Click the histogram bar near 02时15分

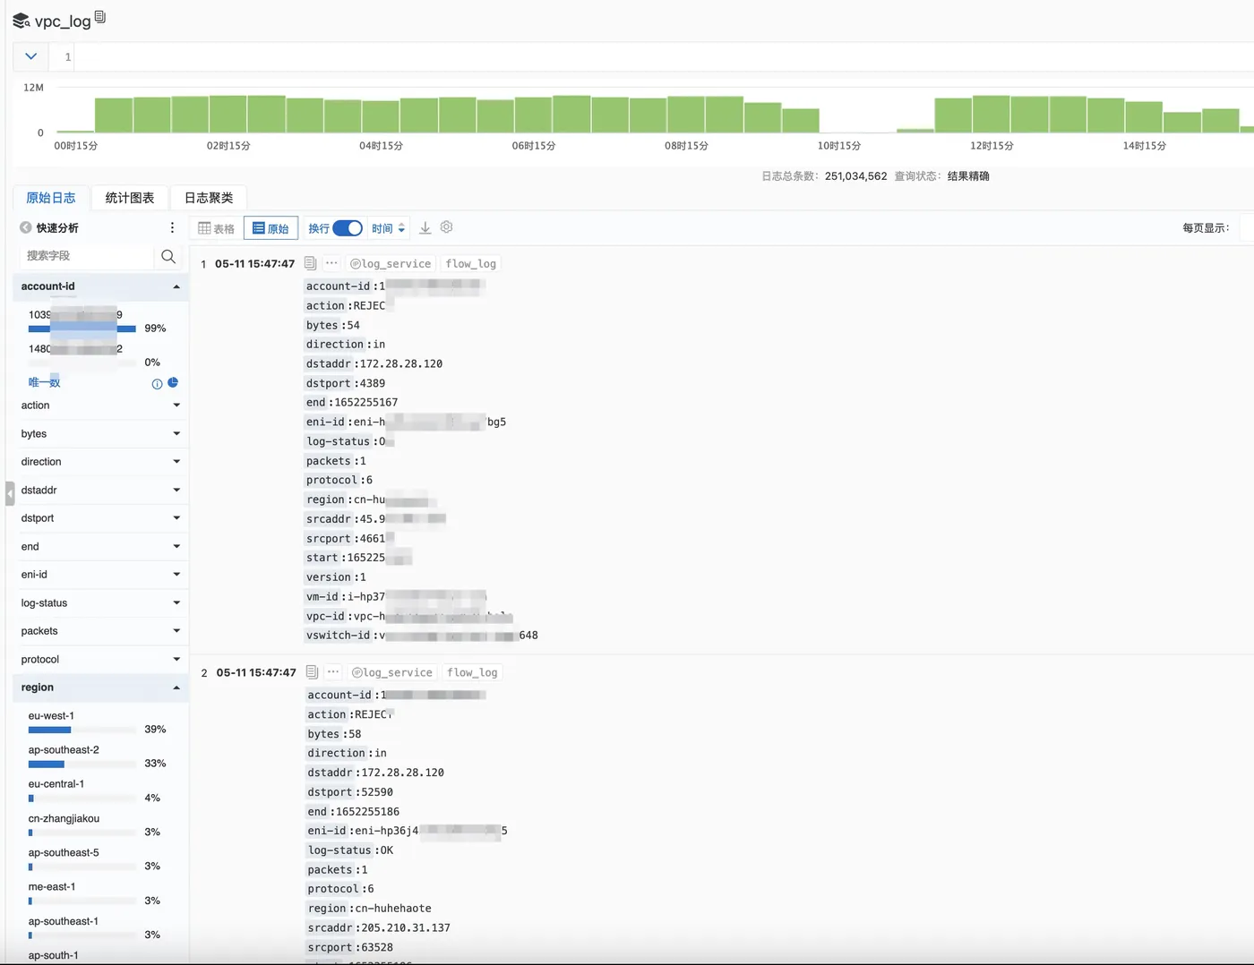pyautogui.click(x=228, y=114)
